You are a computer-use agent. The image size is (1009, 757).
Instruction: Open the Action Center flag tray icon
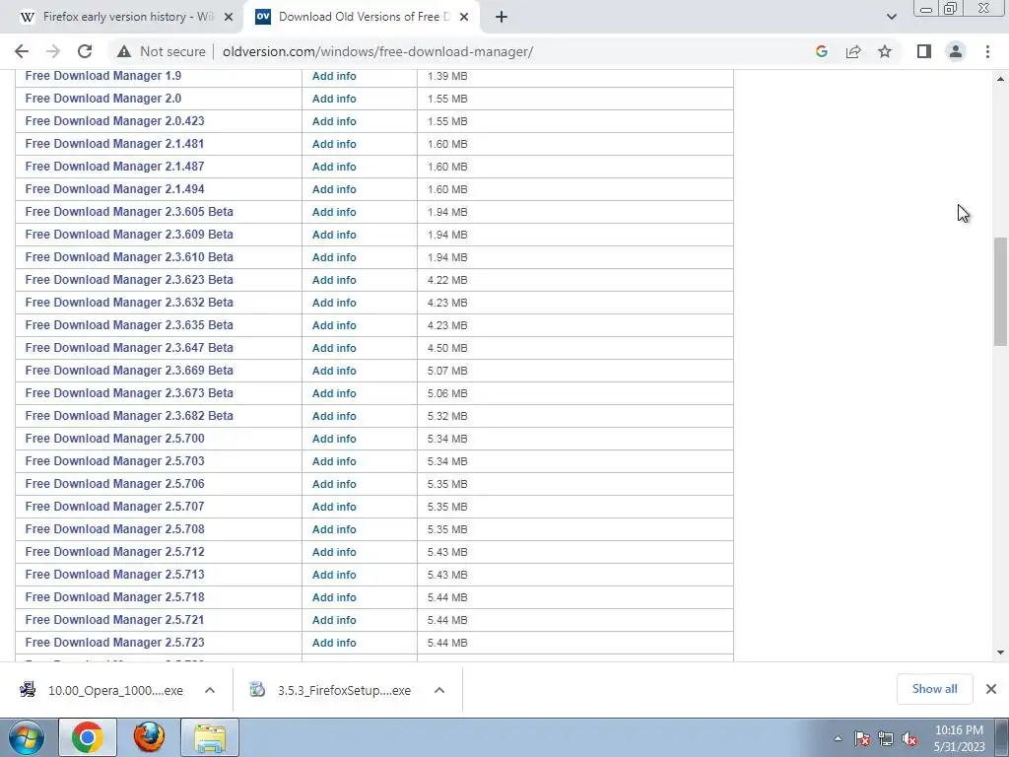coord(862,739)
